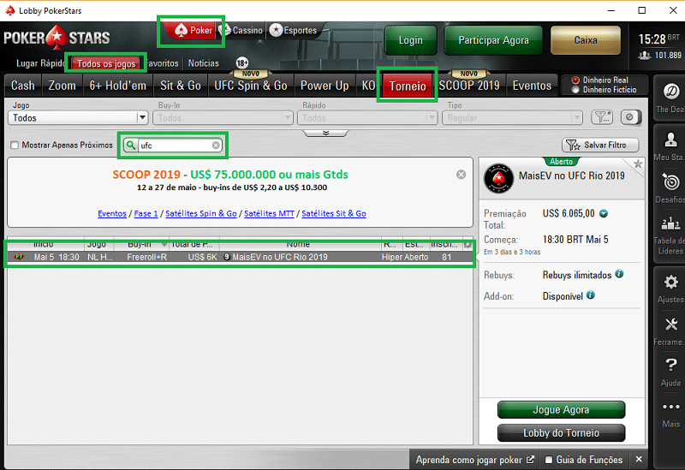
Task: Open the Jogo dropdown
Action: tap(78, 117)
